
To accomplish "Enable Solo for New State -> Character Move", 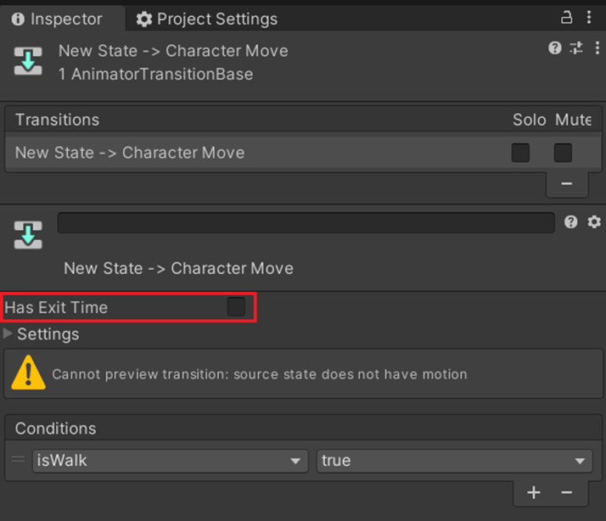I will point(520,153).
